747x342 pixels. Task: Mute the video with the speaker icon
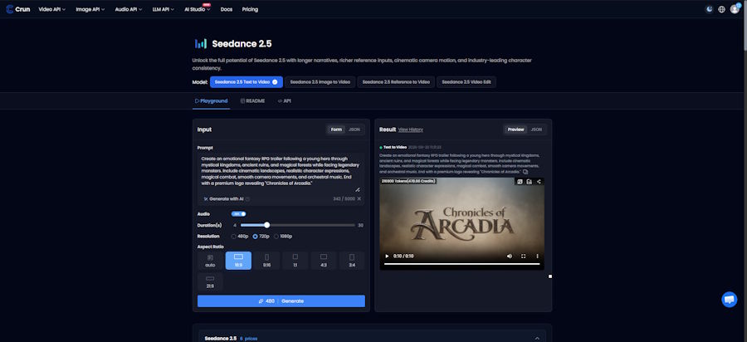tap(510, 256)
